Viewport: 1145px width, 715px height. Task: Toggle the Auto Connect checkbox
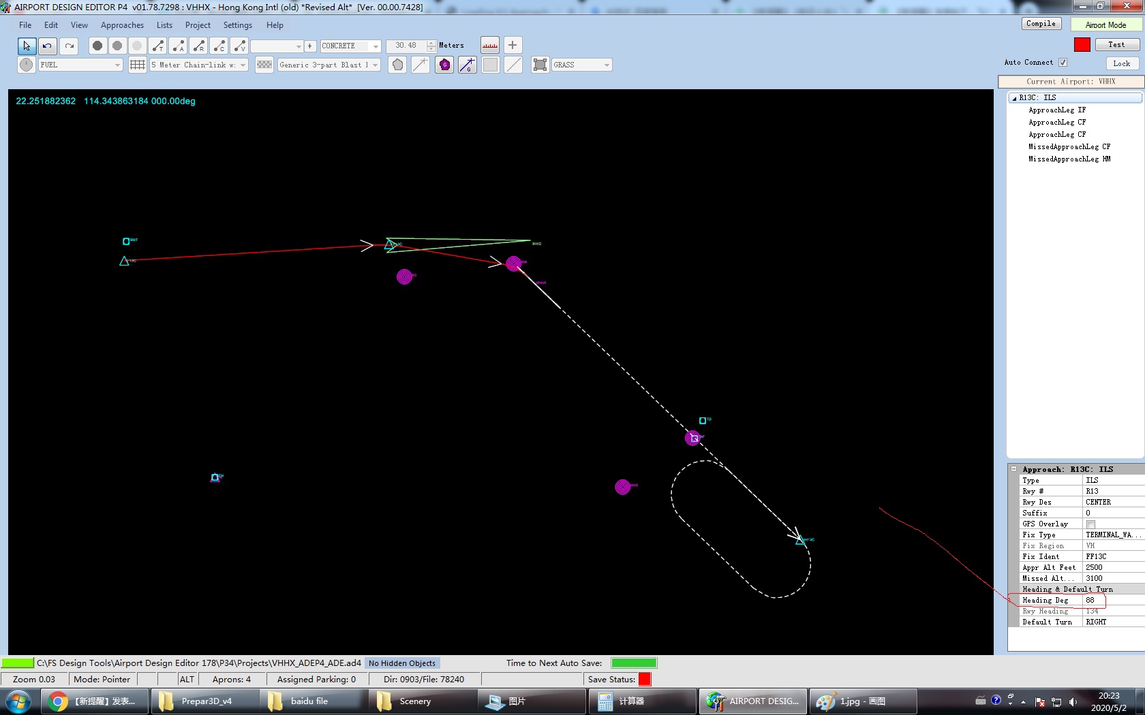tap(1063, 62)
